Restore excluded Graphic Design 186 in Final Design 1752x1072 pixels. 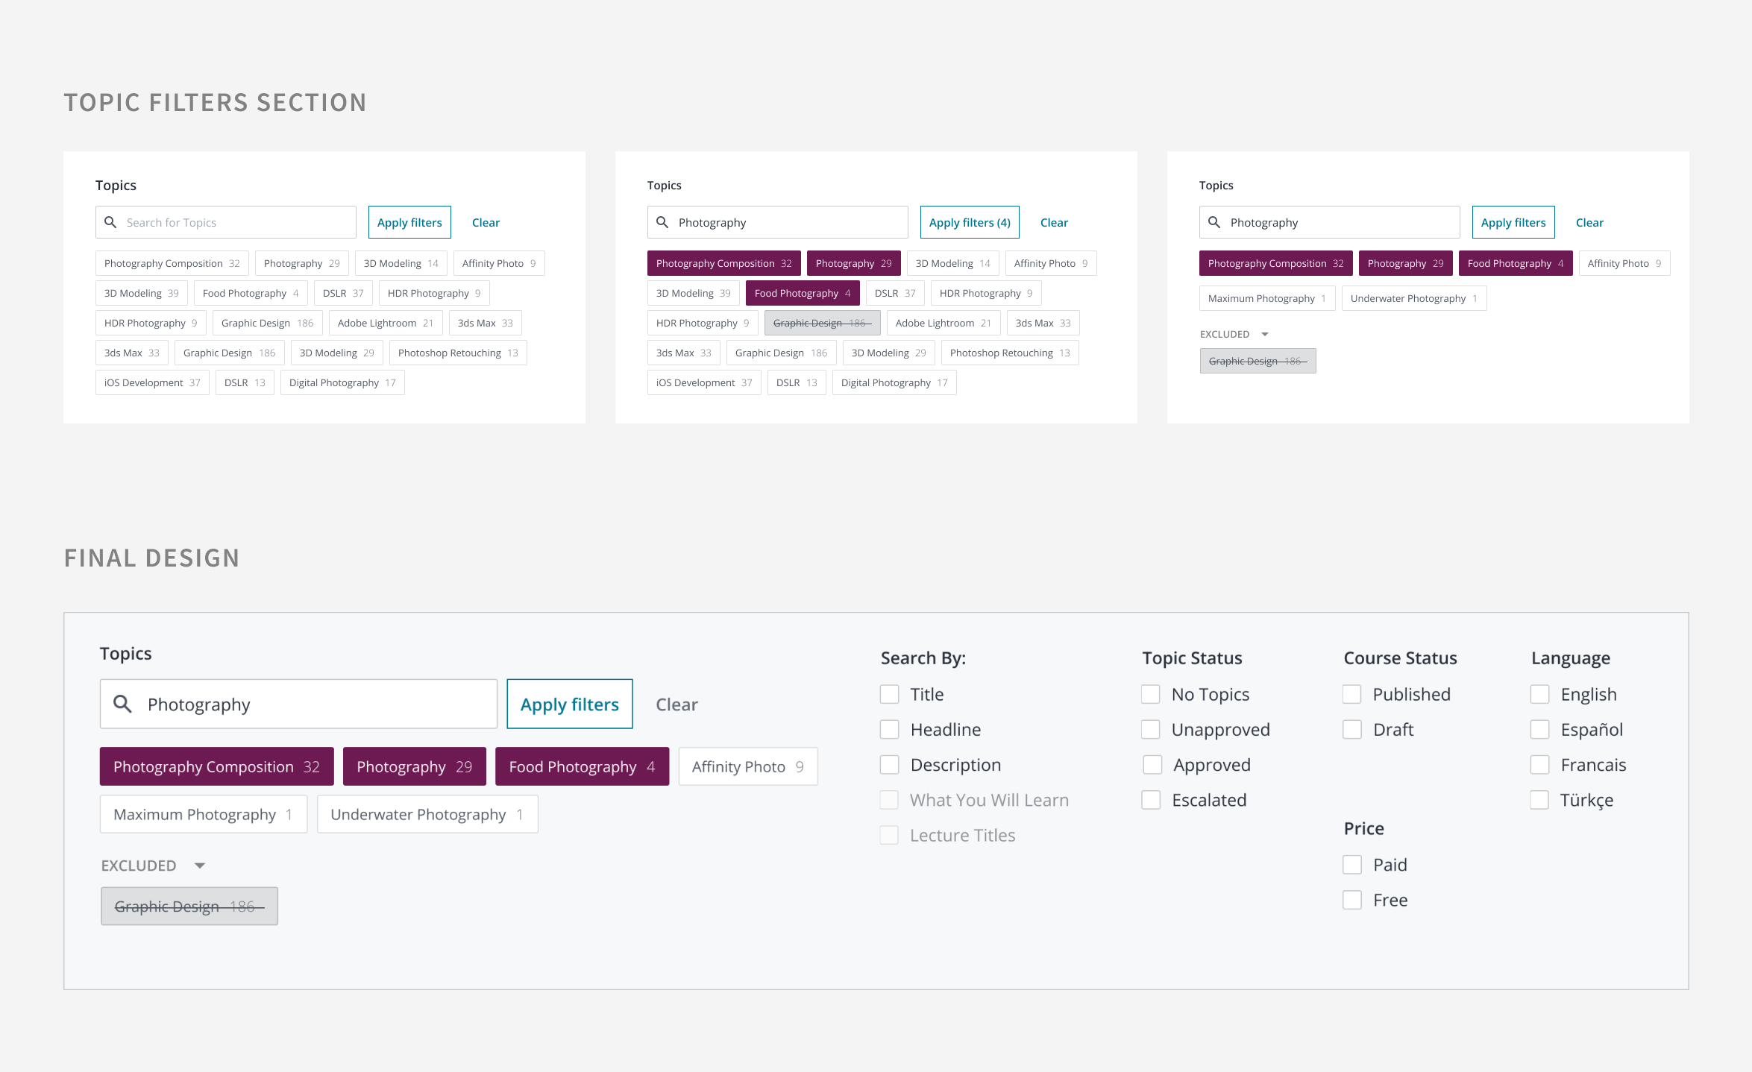pos(189,906)
